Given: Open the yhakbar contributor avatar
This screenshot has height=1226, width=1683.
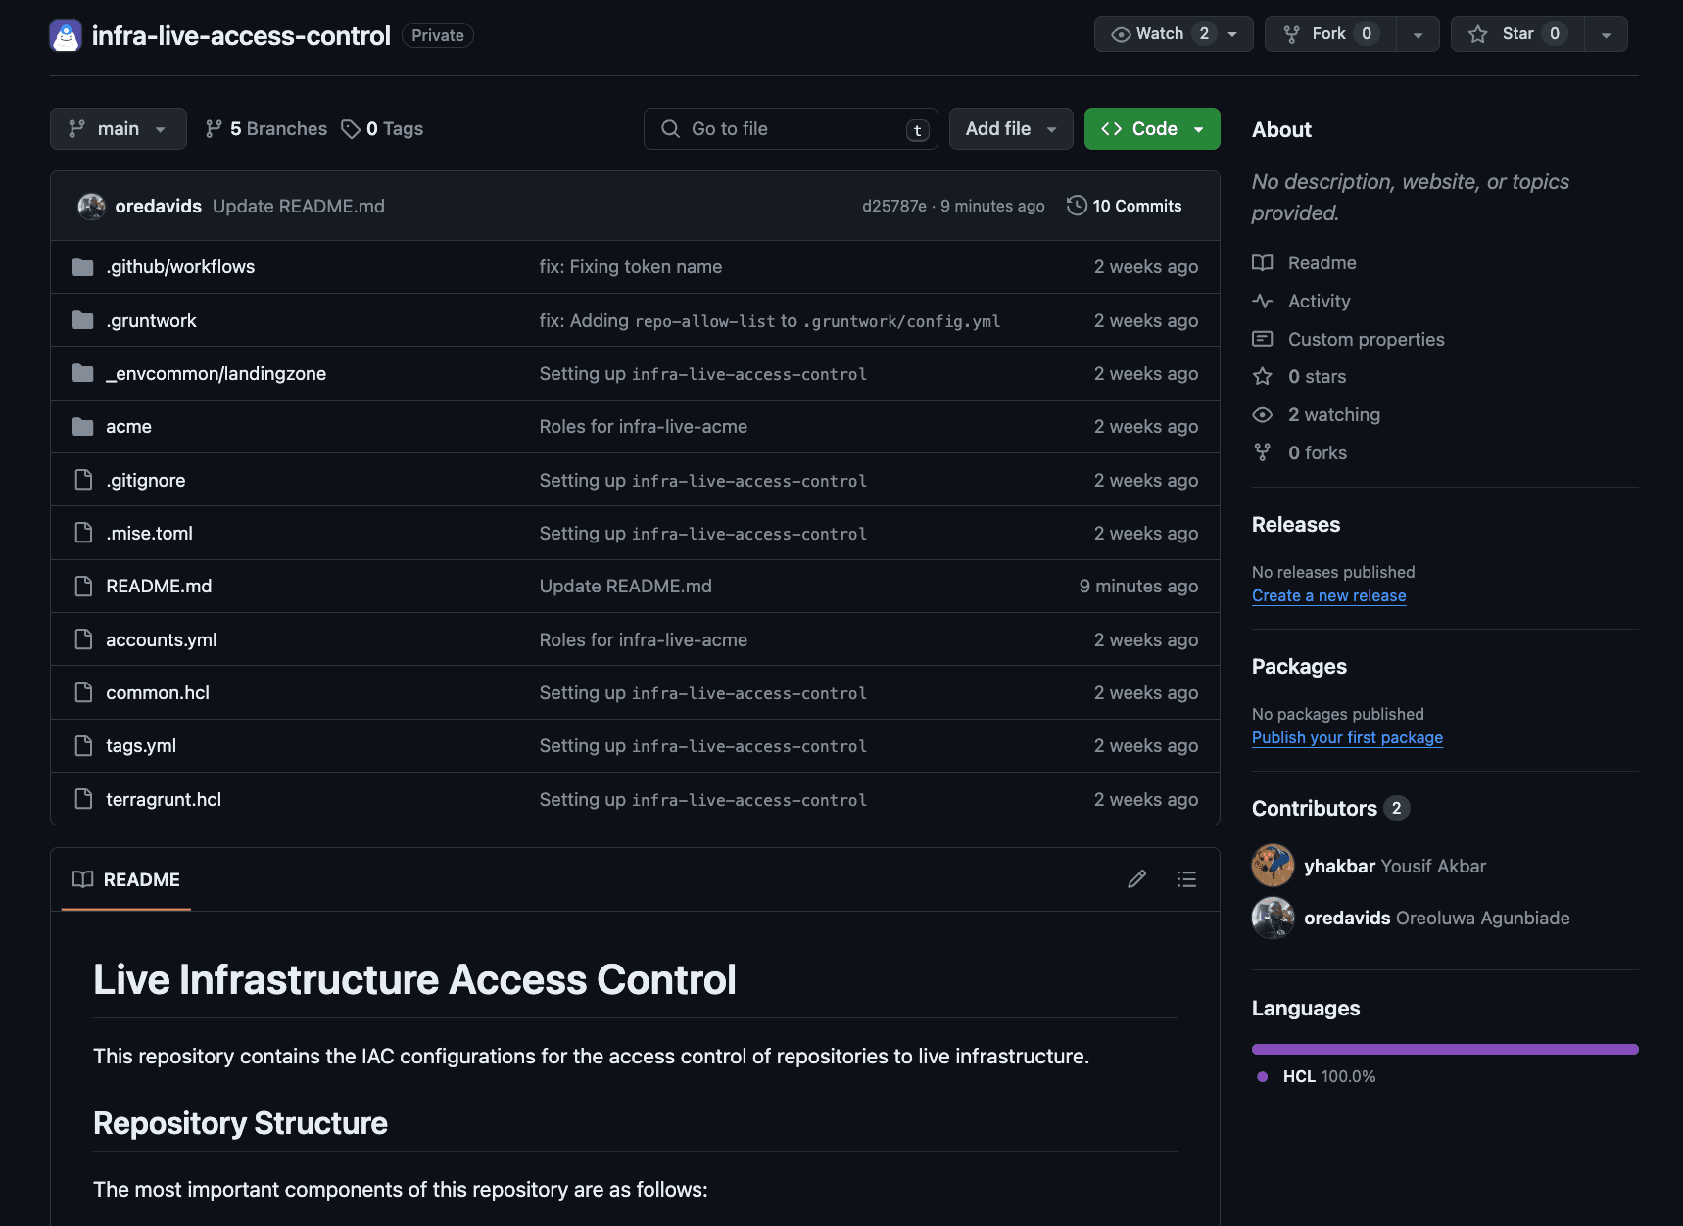Looking at the screenshot, I should (x=1273, y=866).
